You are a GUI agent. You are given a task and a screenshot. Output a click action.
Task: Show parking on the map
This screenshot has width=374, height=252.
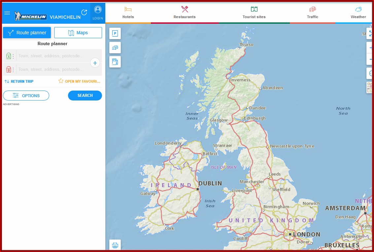point(115,33)
